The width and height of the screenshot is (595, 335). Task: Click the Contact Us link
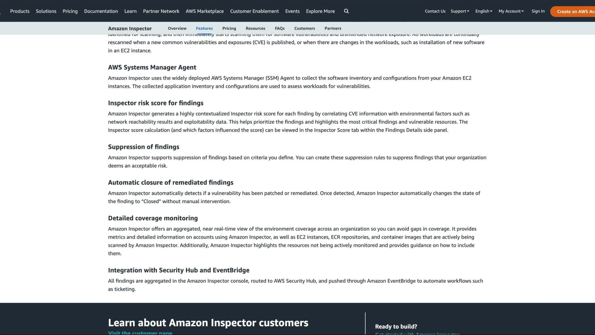[x=435, y=11]
